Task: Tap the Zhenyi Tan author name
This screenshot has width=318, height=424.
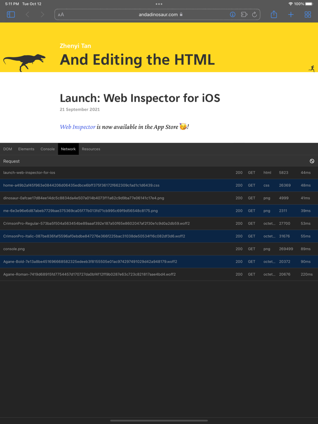Action: tap(75, 45)
